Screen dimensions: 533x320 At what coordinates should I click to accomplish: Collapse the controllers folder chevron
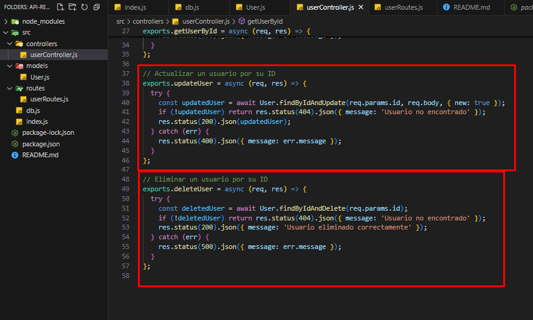tap(10, 44)
